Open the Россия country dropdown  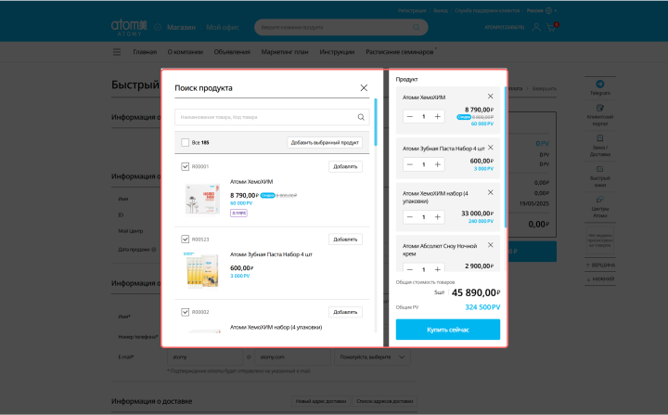tap(542, 10)
